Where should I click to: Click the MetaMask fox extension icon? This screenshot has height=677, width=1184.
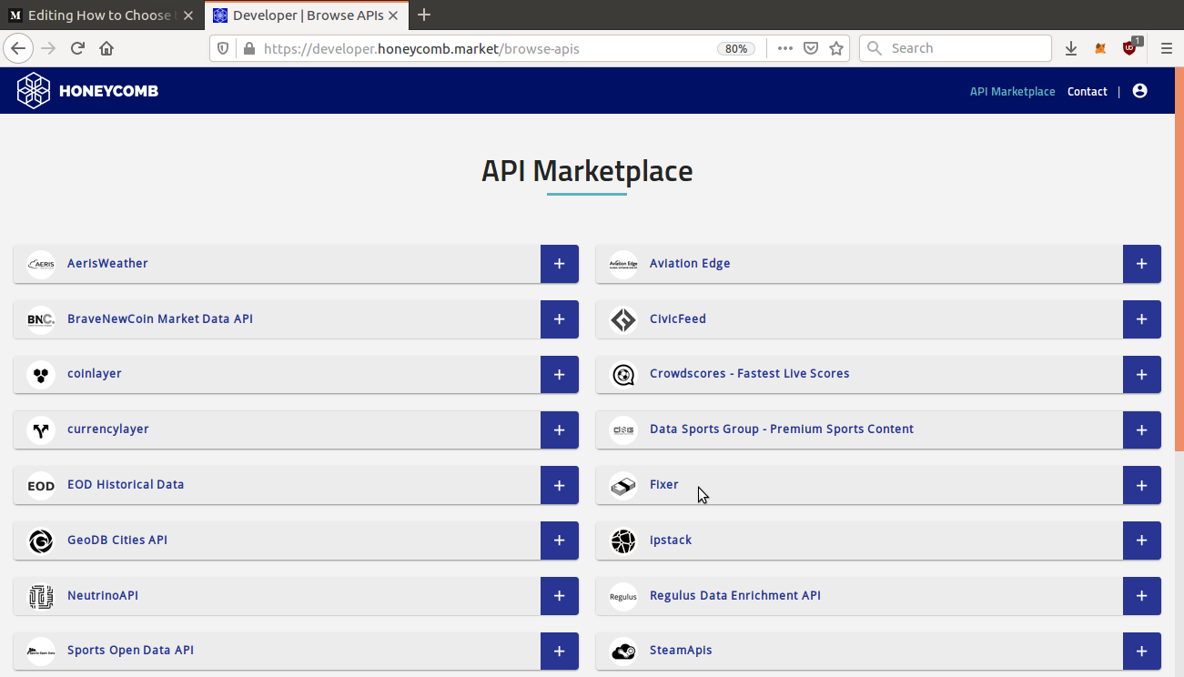tap(1100, 48)
